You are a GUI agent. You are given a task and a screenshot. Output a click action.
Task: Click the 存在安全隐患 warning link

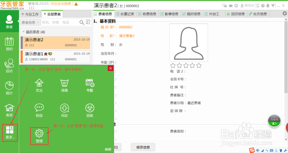point(62,4)
